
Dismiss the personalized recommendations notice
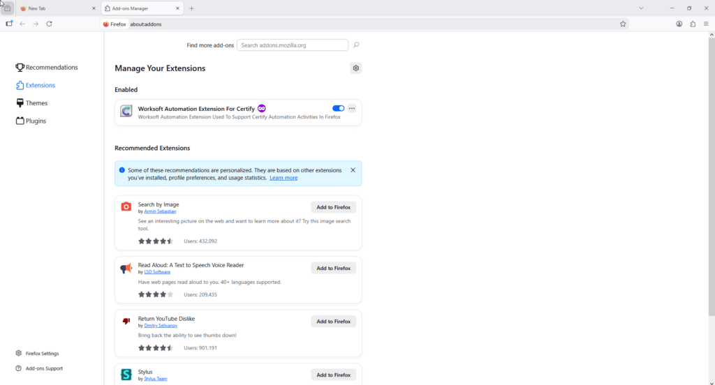click(353, 170)
